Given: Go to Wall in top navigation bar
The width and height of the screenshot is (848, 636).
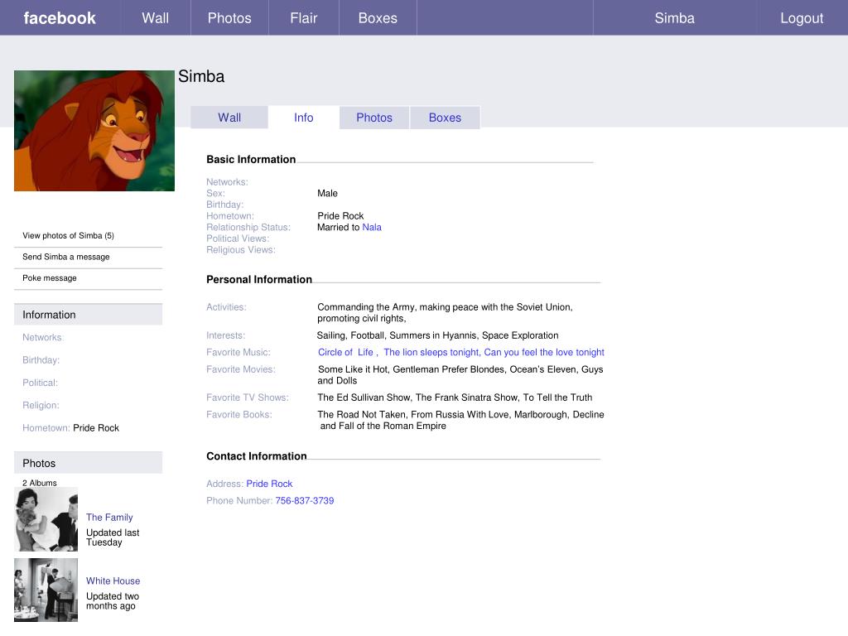Looking at the screenshot, I should click(156, 18).
